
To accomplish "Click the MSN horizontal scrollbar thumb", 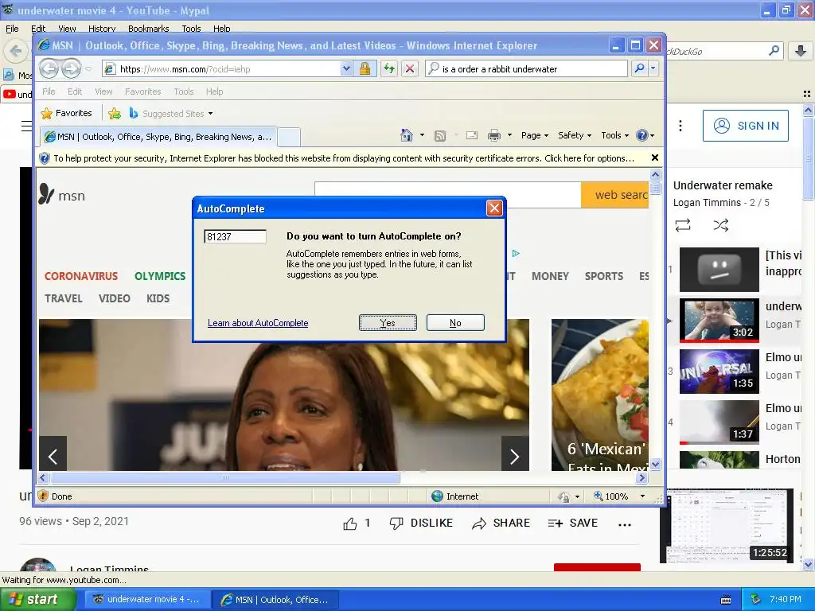I will pyautogui.click(x=224, y=477).
